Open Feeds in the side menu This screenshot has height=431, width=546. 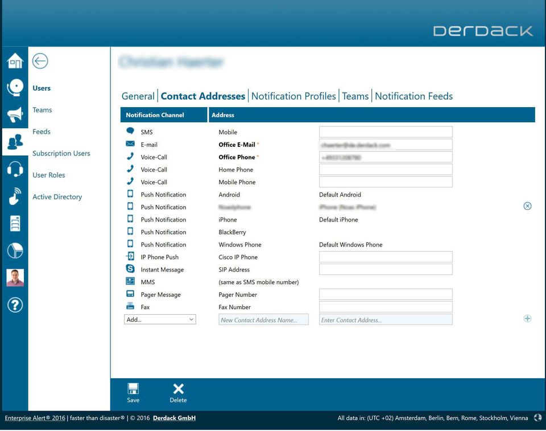pos(42,132)
